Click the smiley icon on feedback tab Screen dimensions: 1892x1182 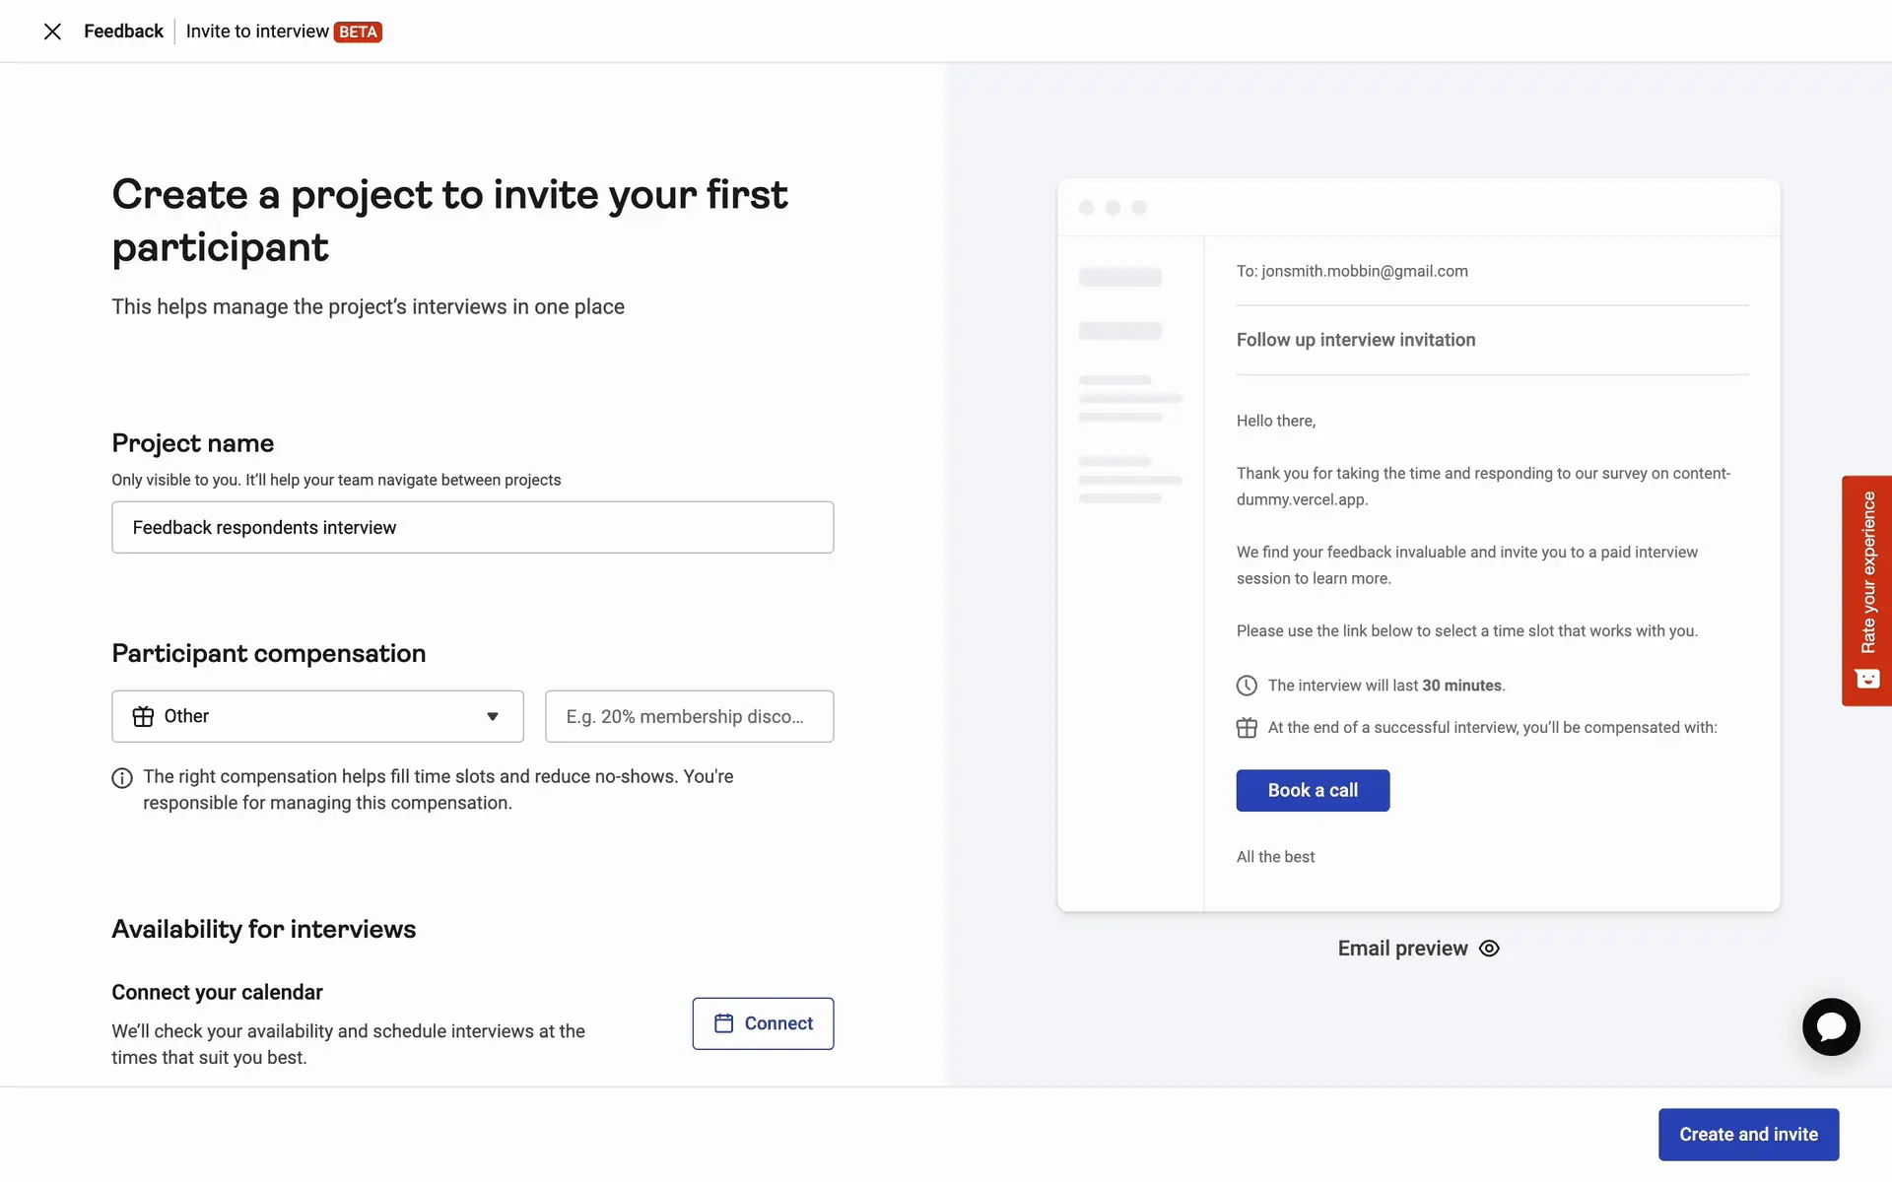[1867, 679]
